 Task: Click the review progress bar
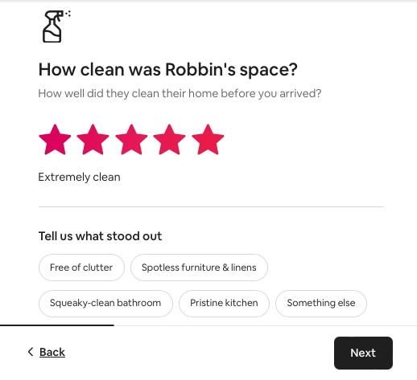pos(57,325)
